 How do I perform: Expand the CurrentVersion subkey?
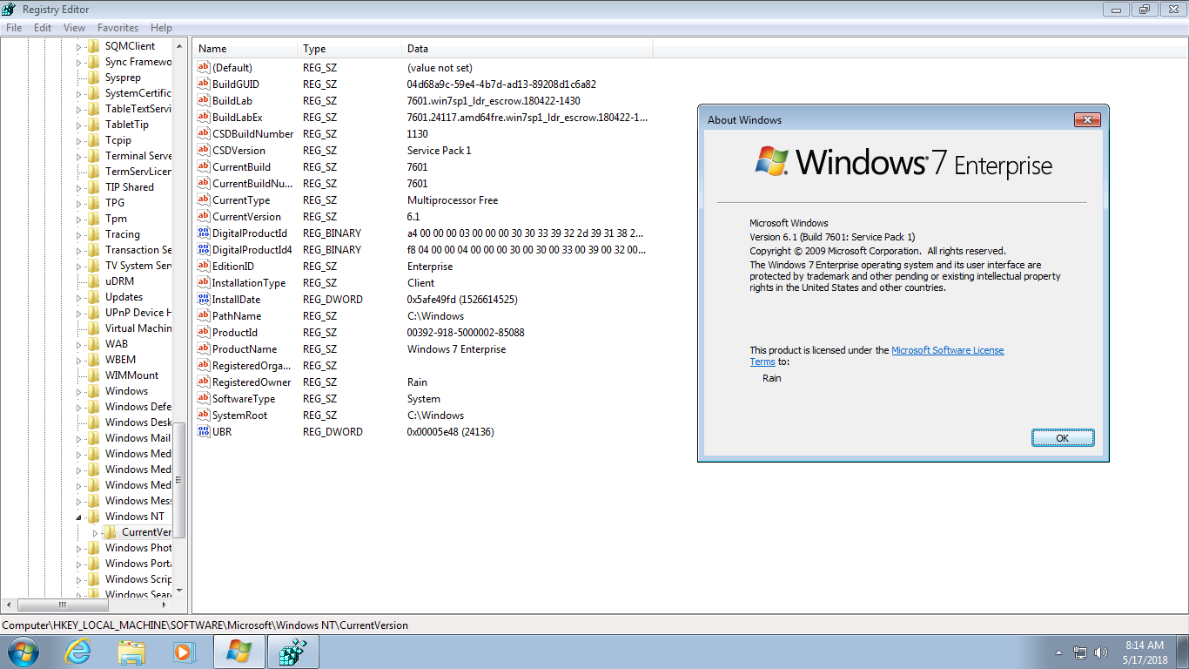(x=95, y=532)
